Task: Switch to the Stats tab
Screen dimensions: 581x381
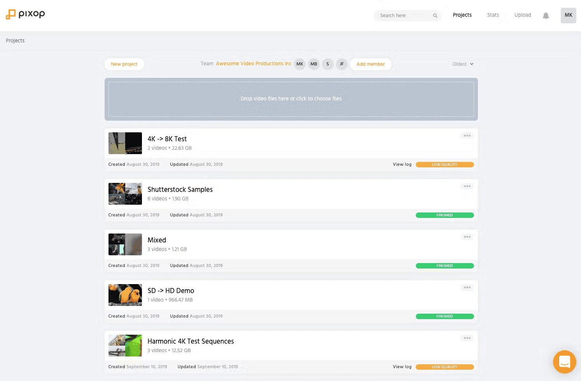Action: (x=493, y=15)
